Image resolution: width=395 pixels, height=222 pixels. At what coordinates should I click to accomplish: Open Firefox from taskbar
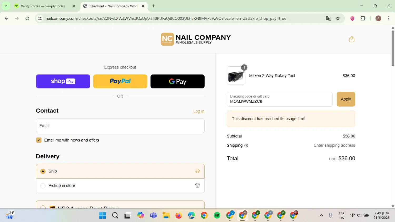pyautogui.click(x=179, y=216)
